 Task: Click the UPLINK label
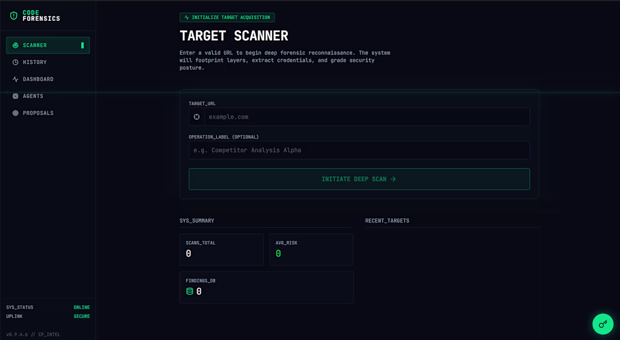point(14,316)
